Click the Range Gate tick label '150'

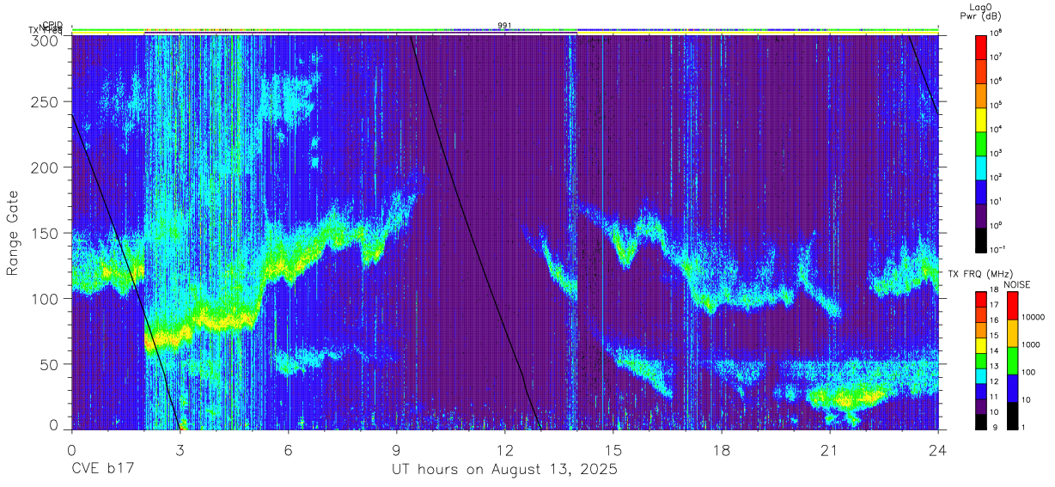pyautogui.click(x=46, y=233)
